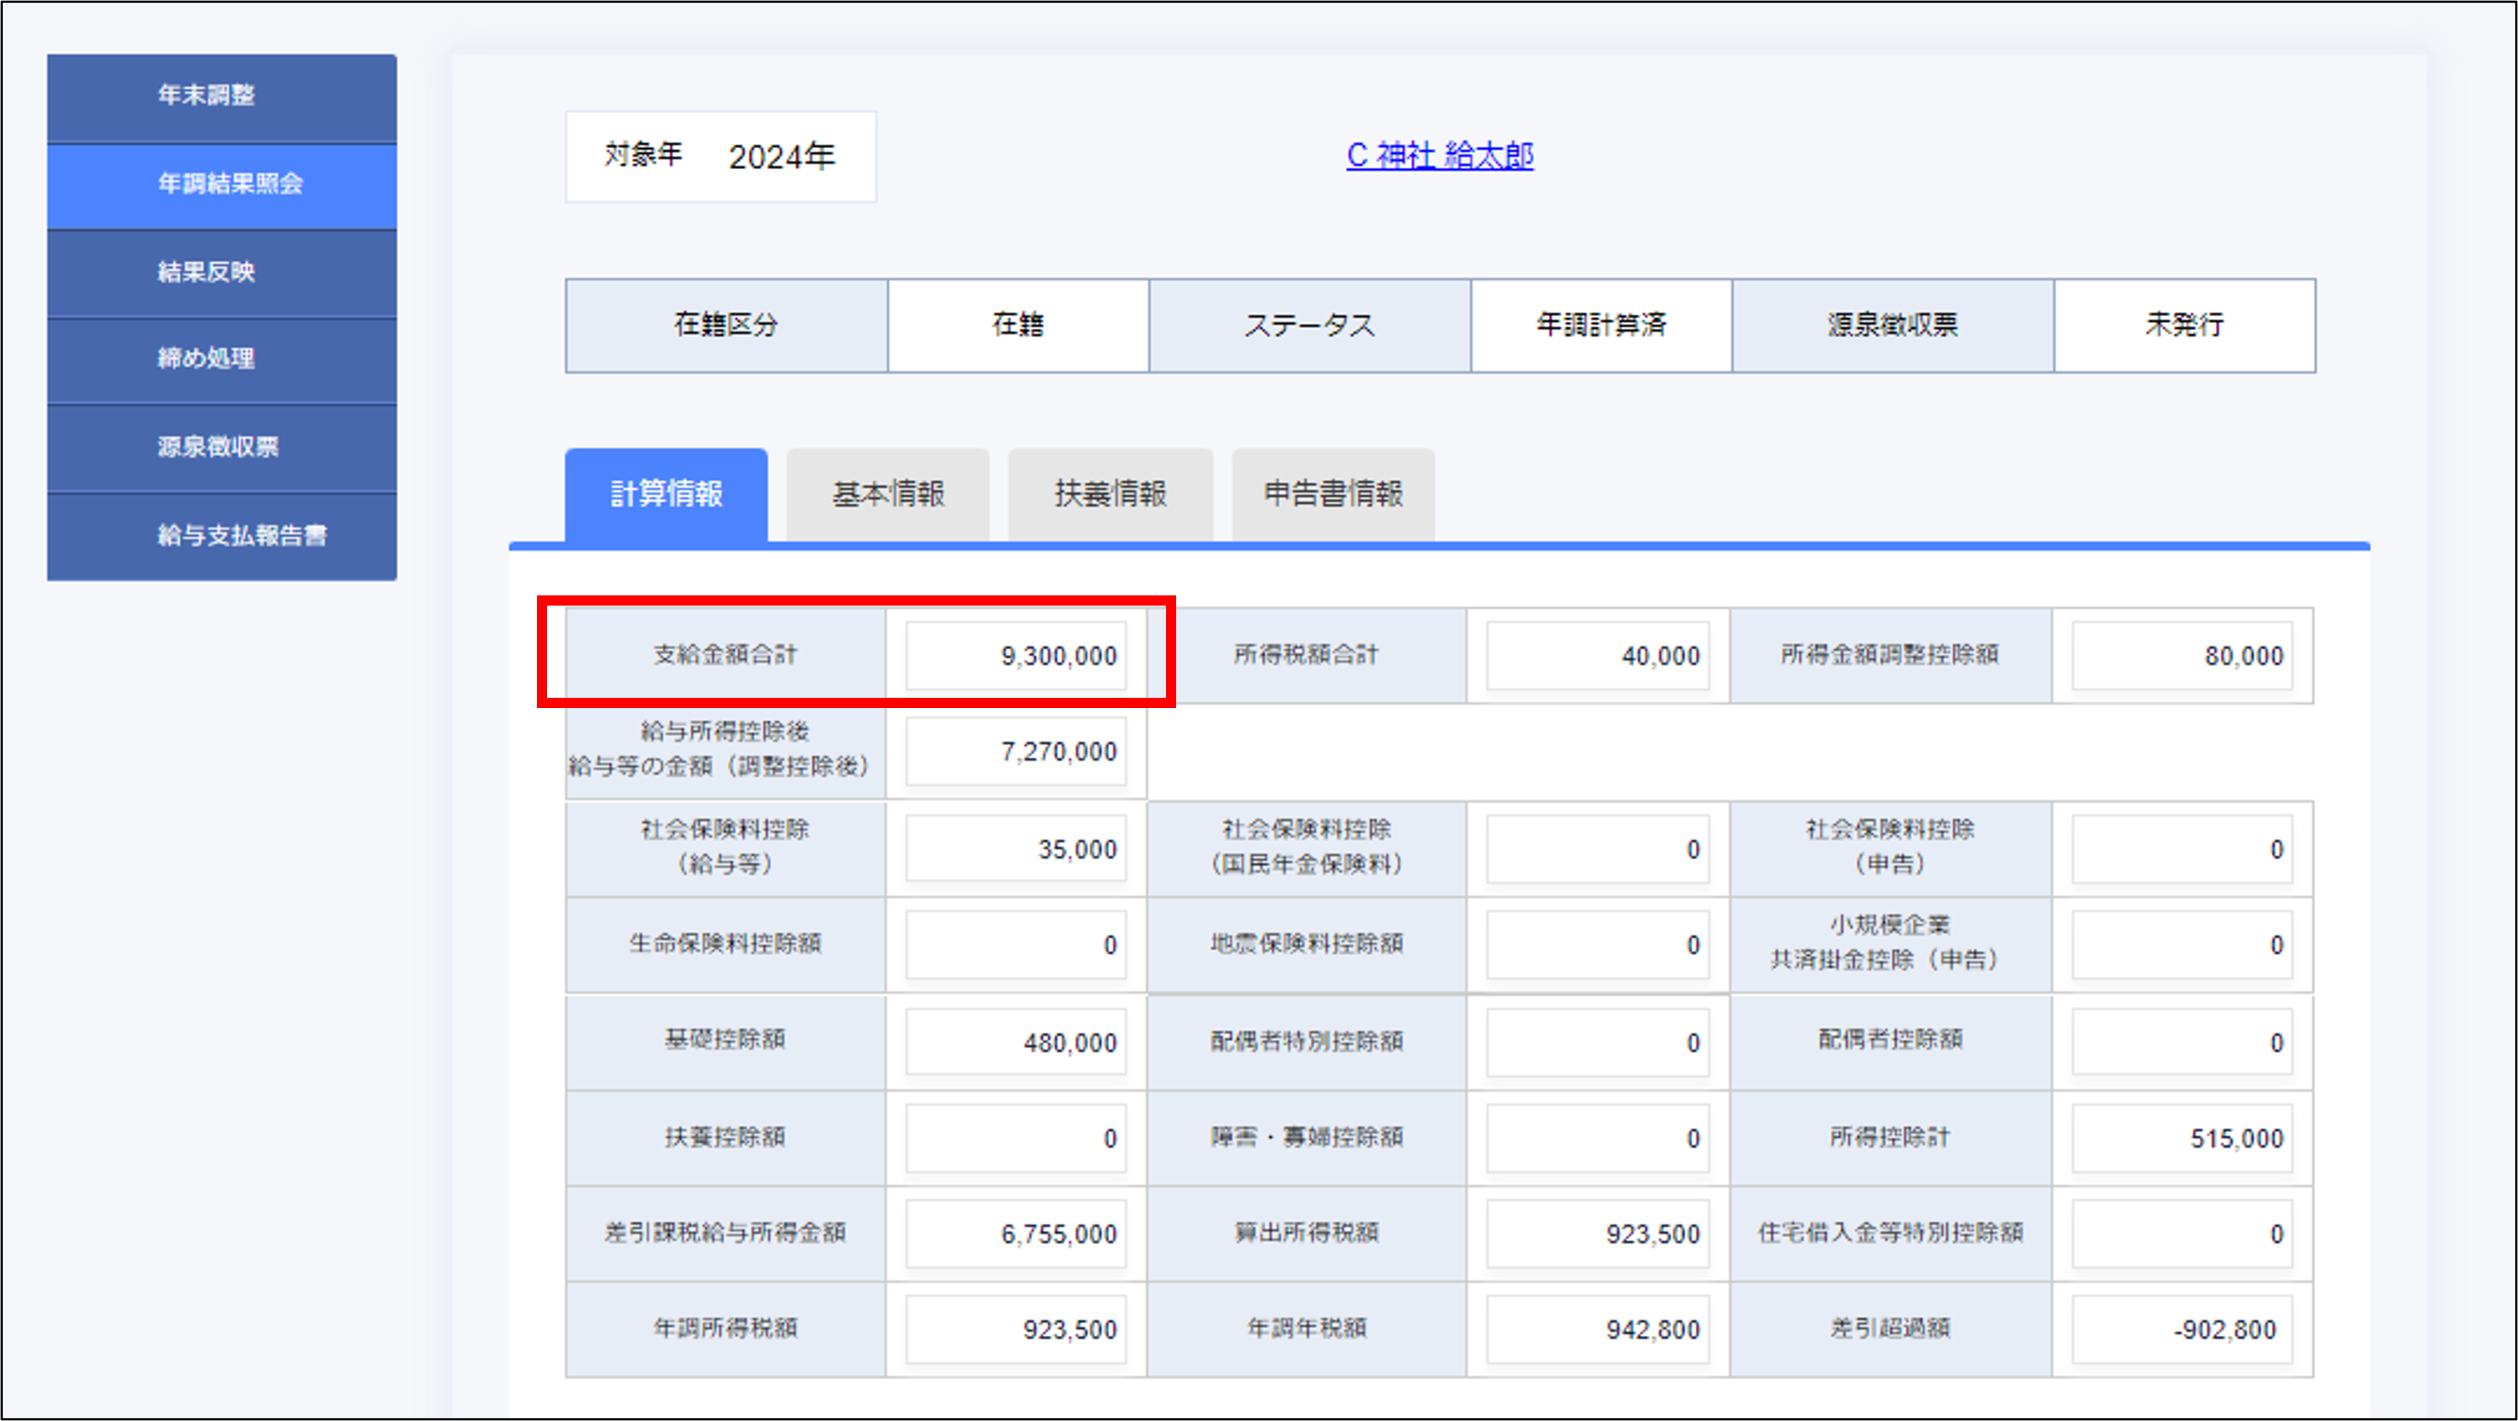Click the 所得税額合計 label
Screen dimensions: 2518x1421
pyautogui.click(x=1306, y=655)
